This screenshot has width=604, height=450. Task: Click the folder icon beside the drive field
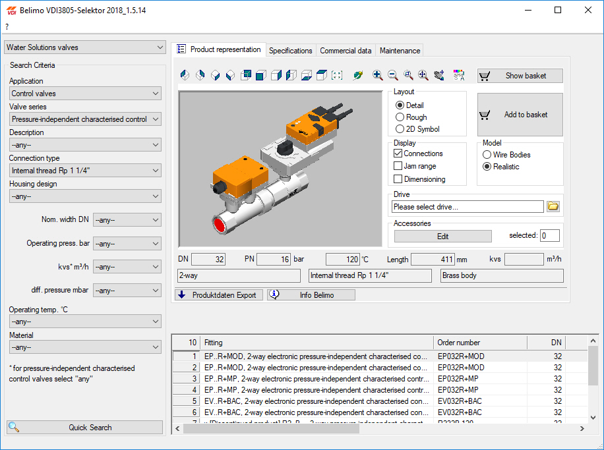[553, 207]
